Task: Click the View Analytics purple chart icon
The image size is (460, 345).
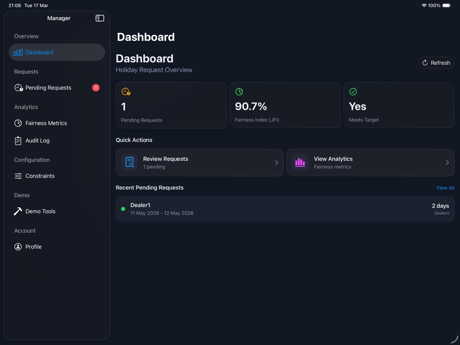Action: pyautogui.click(x=300, y=163)
